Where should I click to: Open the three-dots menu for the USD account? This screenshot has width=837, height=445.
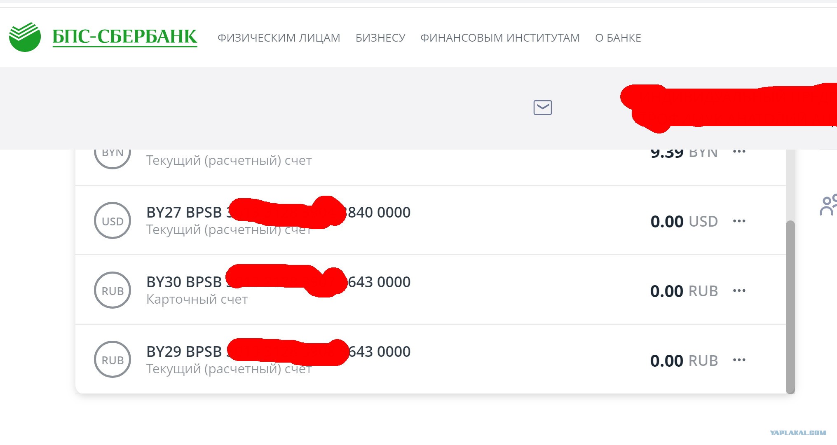pyautogui.click(x=739, y=221)
